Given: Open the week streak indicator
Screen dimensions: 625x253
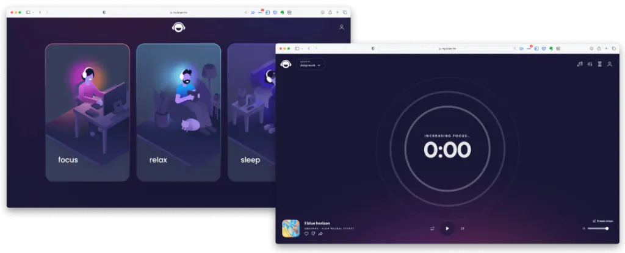Looking at the screenshot, I should point(602,221).
